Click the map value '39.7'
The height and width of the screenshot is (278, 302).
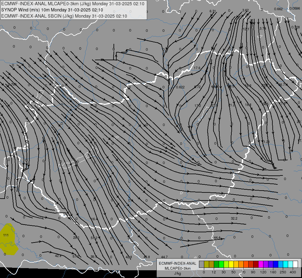(94, 257)
